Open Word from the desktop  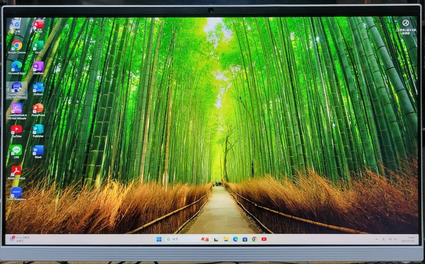(37, 150)
